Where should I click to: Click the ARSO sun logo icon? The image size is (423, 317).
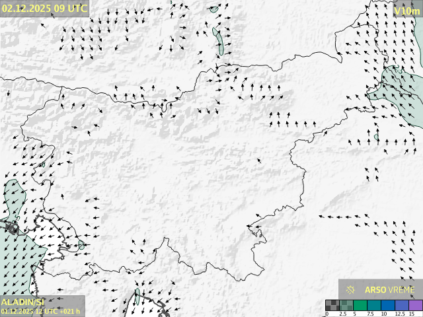pyautogui.click(x=350, y=289)
